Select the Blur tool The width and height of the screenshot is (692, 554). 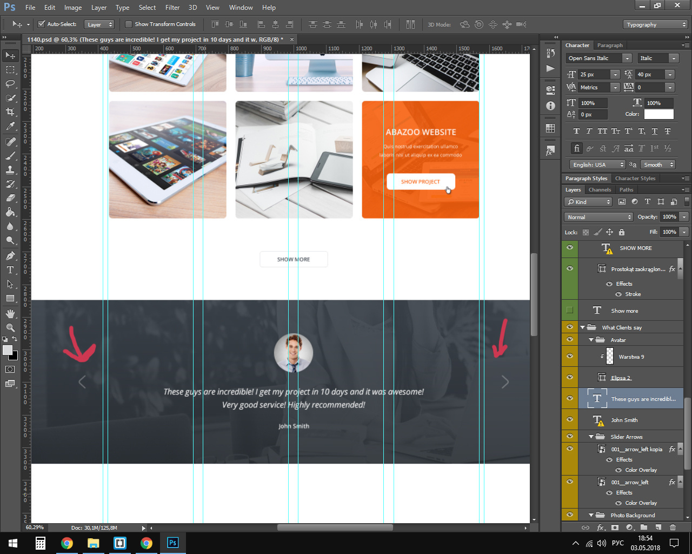[x=10, y=226]
